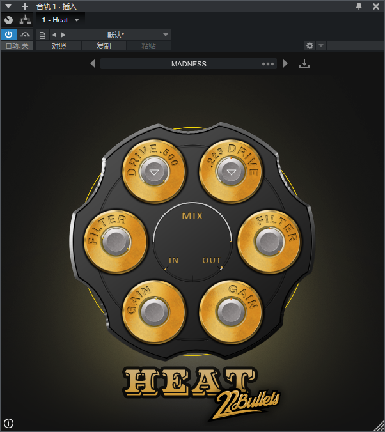Pin the plugin window
Screen dimensions: 385x432
[359, 6]
